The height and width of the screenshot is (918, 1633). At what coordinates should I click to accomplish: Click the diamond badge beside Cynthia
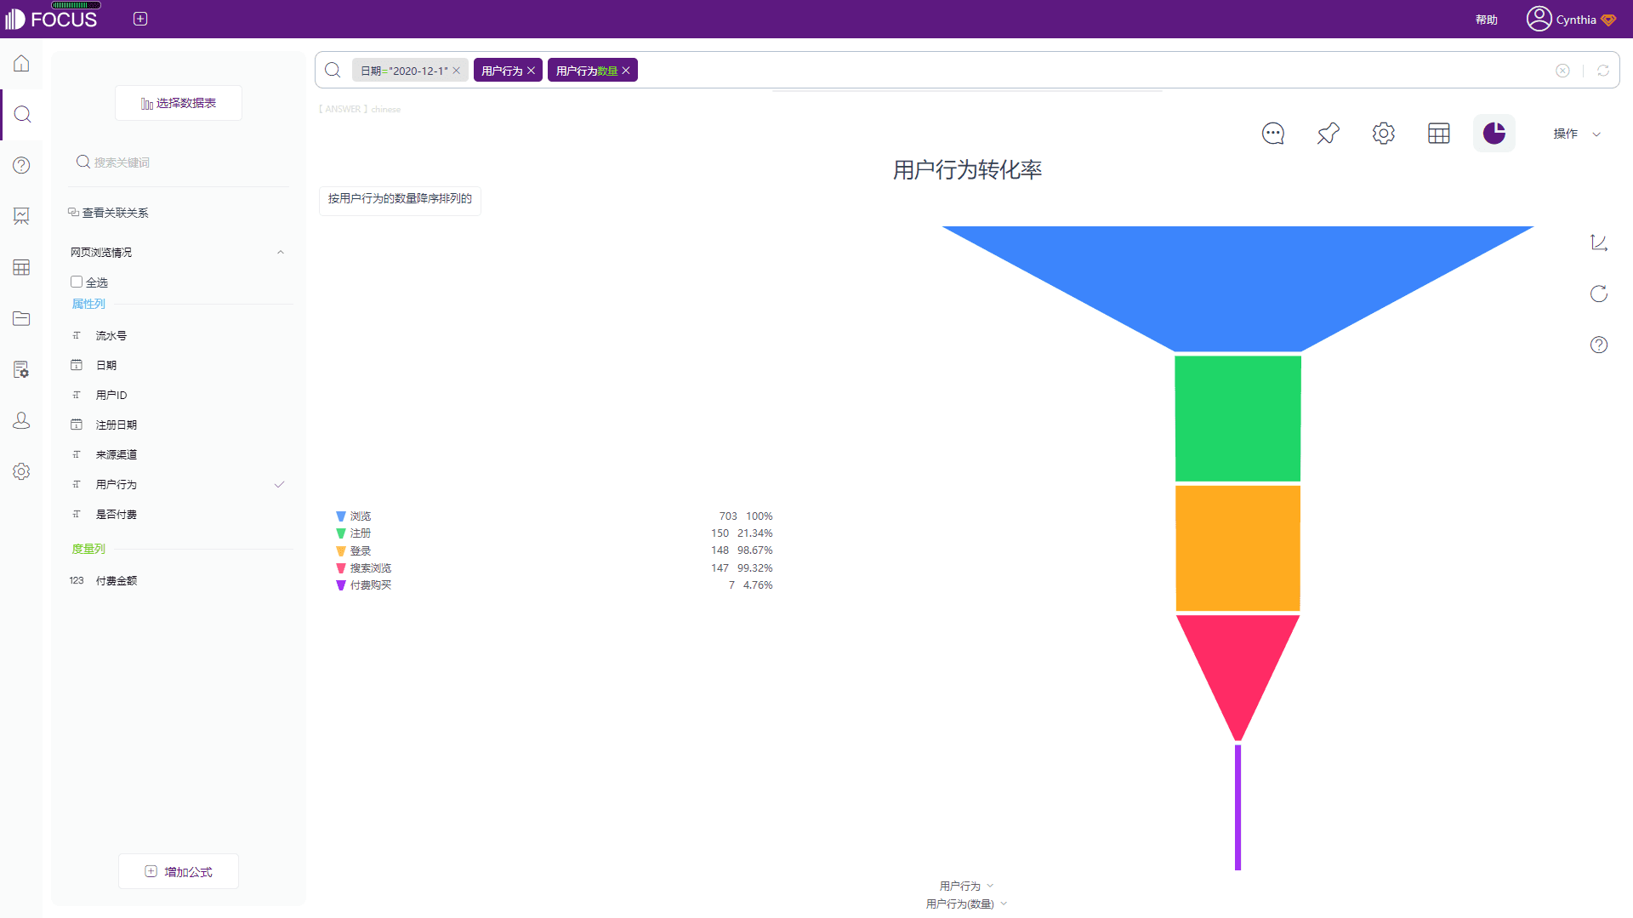(x=1608, y=20)
